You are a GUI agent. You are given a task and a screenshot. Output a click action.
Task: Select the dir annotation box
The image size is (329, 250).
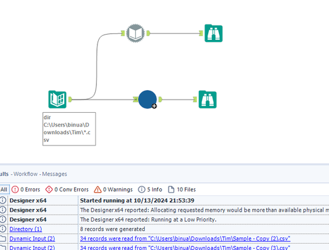[69, 129]
